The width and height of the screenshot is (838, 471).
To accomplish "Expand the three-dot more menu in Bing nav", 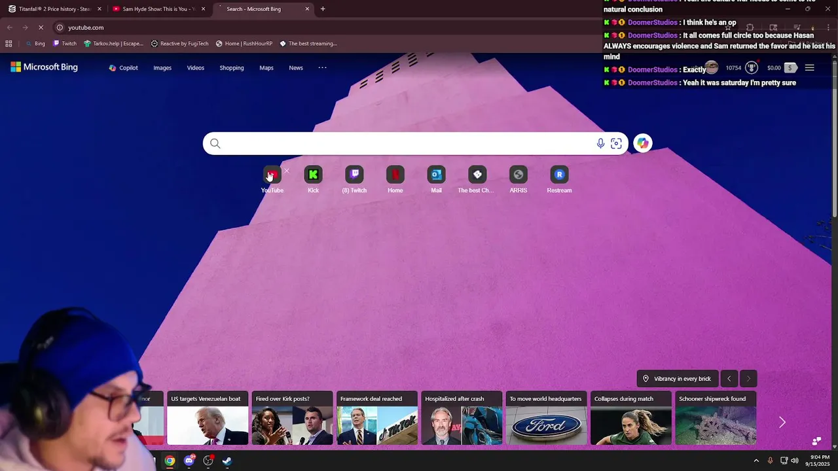I will [x=322, y=67].
